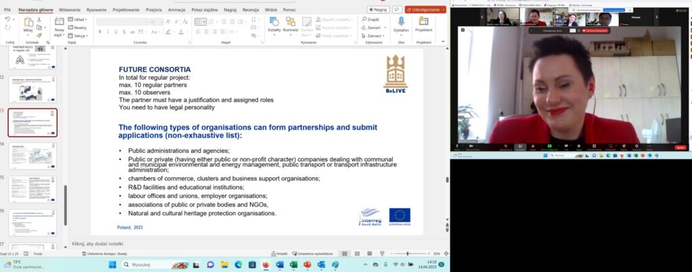This screenshot has width=692, height=272.
Task: Switch to the Projektowanie tab
Action: 126,9
